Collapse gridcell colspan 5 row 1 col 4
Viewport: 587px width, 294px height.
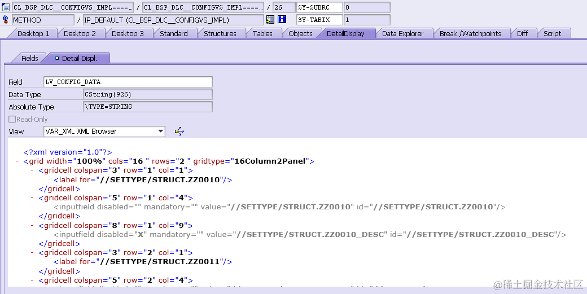32,198
